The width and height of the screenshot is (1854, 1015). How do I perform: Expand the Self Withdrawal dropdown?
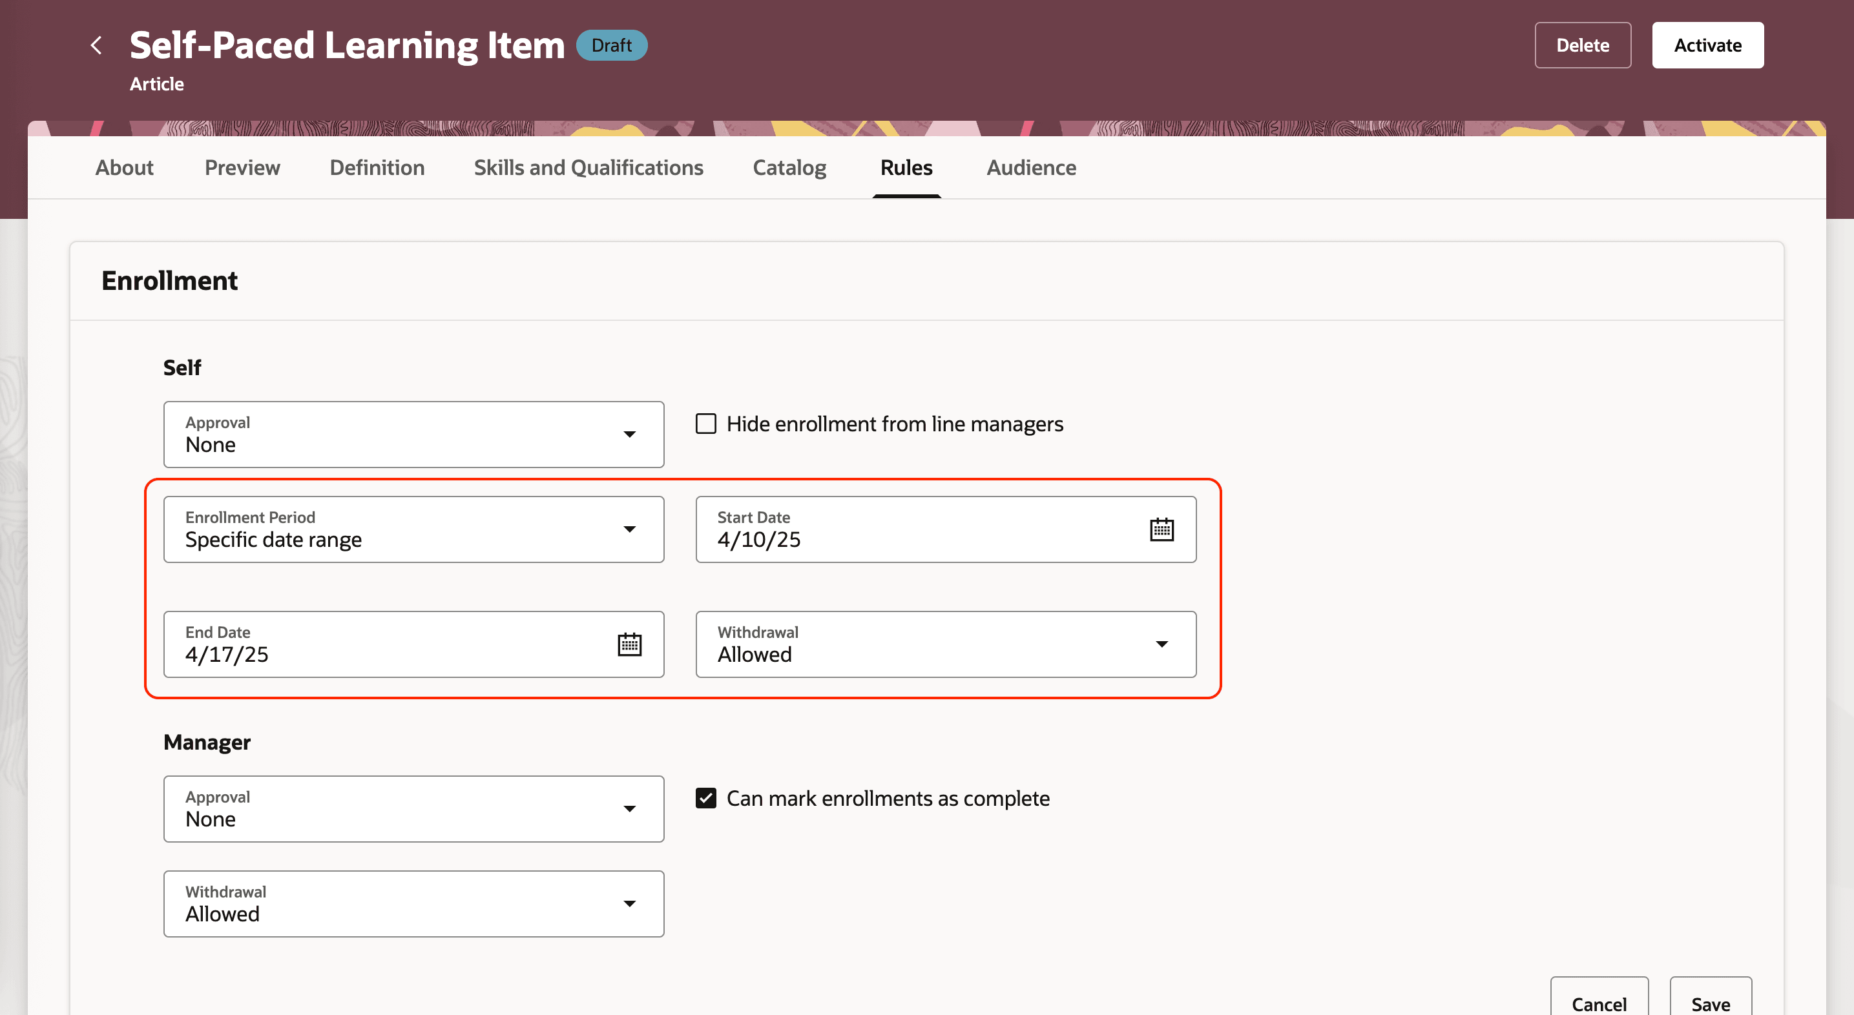[x=945, y=644]
